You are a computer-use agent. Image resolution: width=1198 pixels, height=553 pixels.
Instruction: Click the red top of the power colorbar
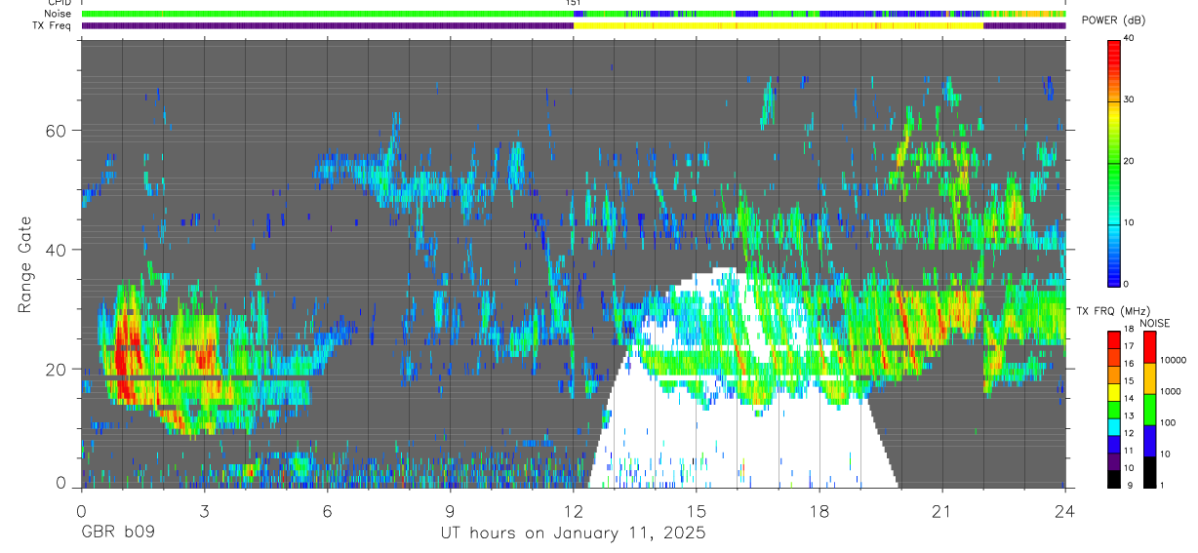coord(1113,49)
